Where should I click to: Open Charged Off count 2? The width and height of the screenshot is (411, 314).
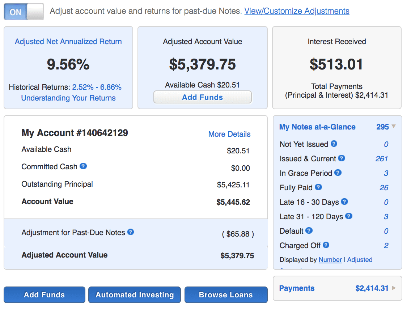tap(386, 245)
